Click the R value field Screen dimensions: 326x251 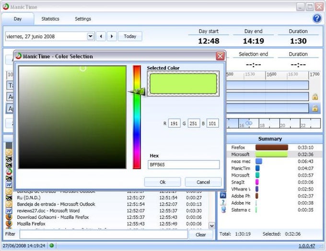(174, 124)
